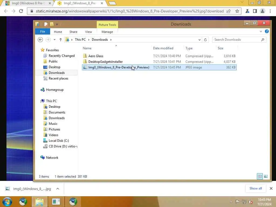
Task: Click the muted volume tray icon
Action: [x=250, y=202]
